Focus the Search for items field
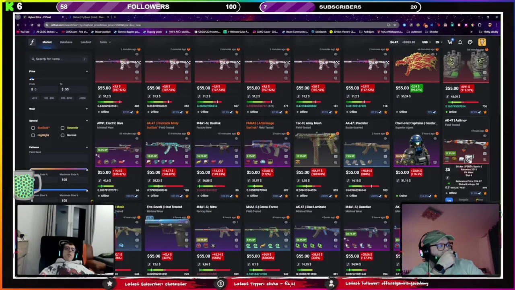 [x=59, y=59]
